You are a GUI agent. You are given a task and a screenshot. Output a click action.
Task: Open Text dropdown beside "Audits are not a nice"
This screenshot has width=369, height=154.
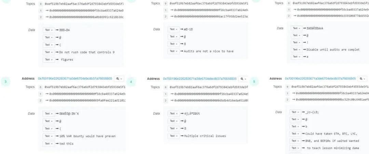[173, 51]
